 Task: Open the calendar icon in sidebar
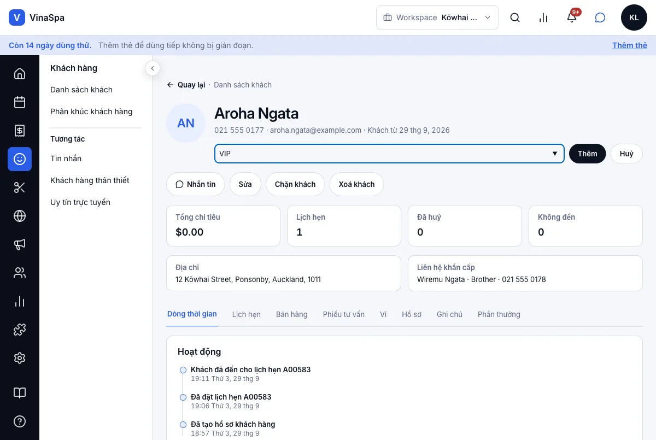point(20,102)
